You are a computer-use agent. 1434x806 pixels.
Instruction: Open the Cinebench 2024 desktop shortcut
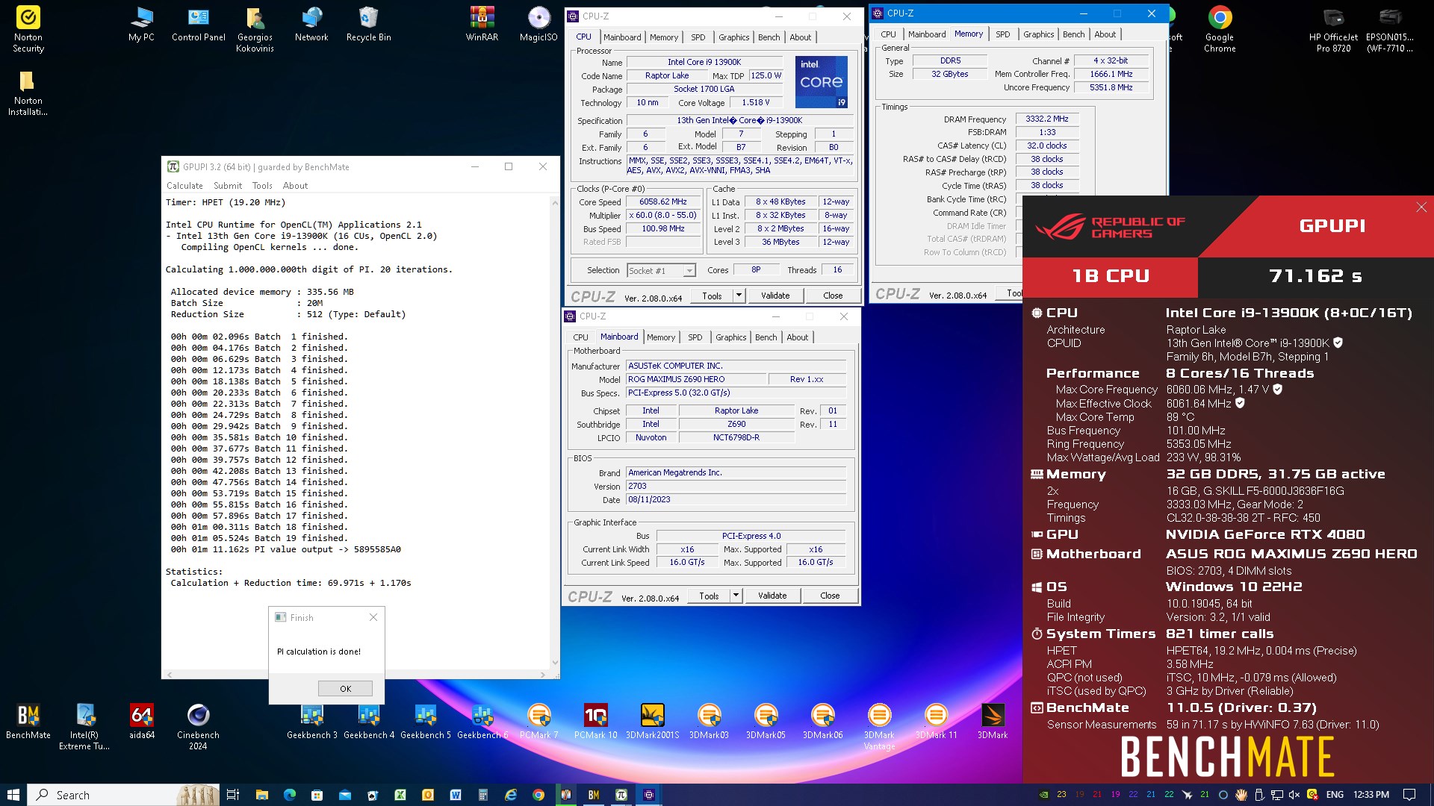198,727
